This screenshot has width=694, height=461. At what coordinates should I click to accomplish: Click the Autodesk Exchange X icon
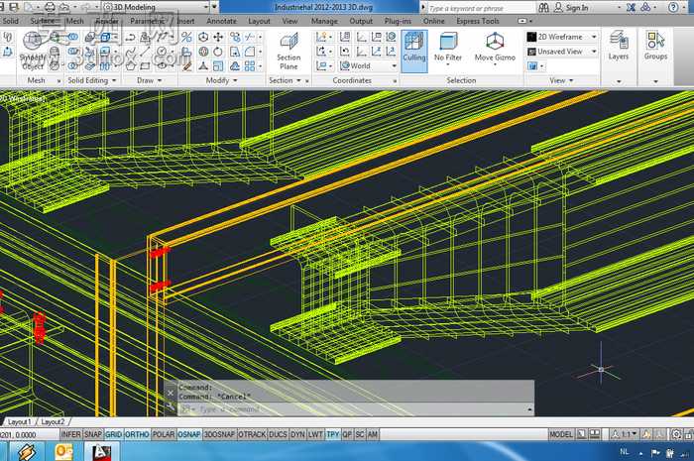pos(631,8)
